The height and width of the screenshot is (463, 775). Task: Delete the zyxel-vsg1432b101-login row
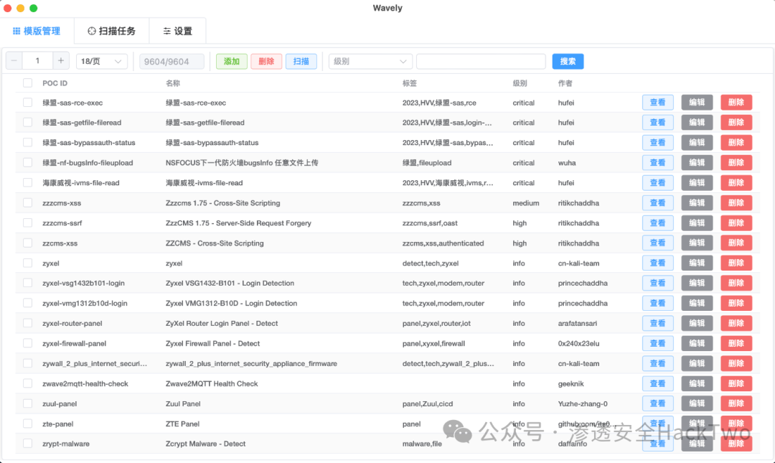(736, 283)
